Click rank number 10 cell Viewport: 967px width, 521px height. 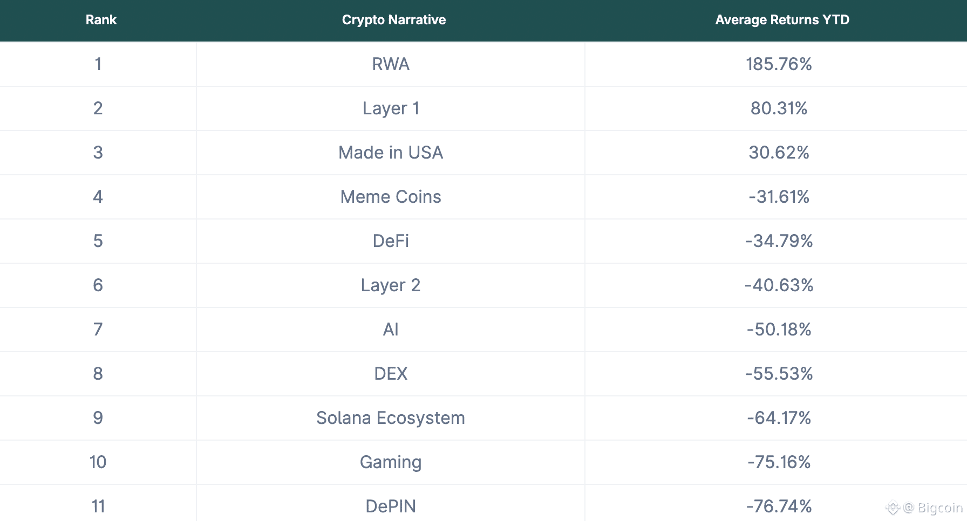pos(98,462)
